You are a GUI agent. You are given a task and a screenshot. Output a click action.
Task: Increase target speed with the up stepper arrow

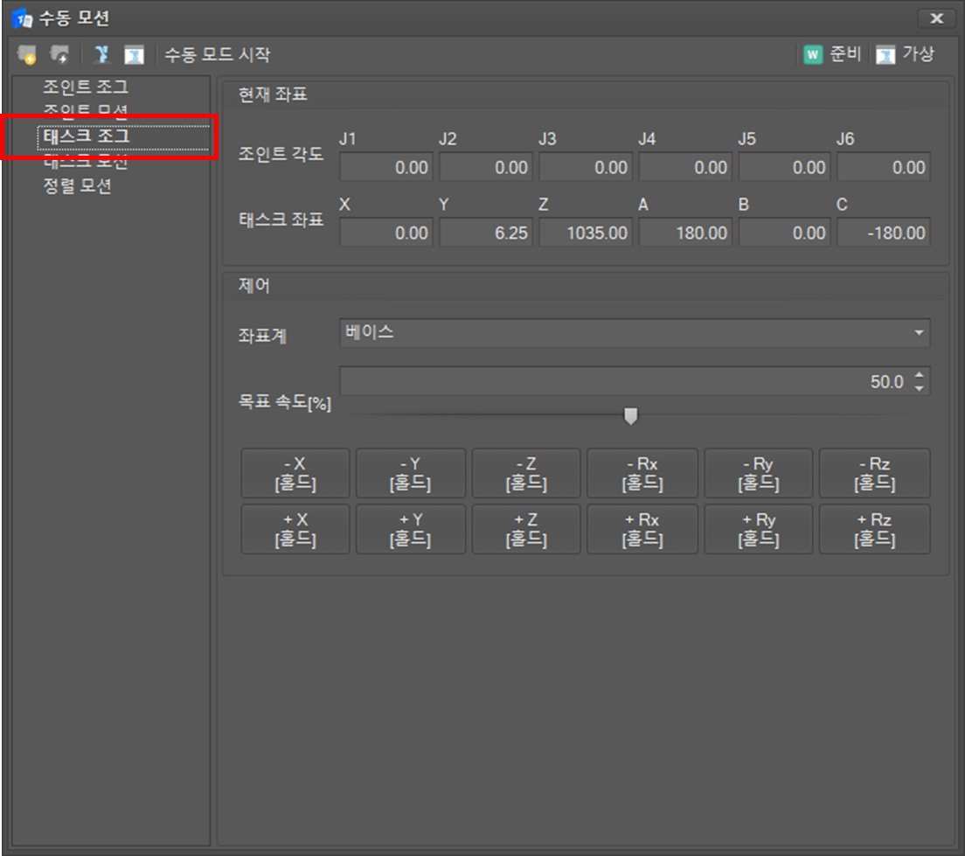(x=919, y=376)
